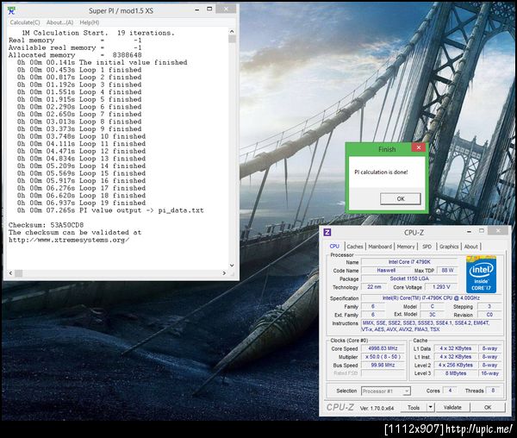517x438 pixels.
Task: Click the Core Voltage value '1.293 V'
Action: [441, 287]
